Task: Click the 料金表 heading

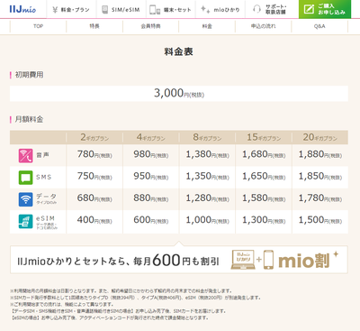Action: coord(178,51)
